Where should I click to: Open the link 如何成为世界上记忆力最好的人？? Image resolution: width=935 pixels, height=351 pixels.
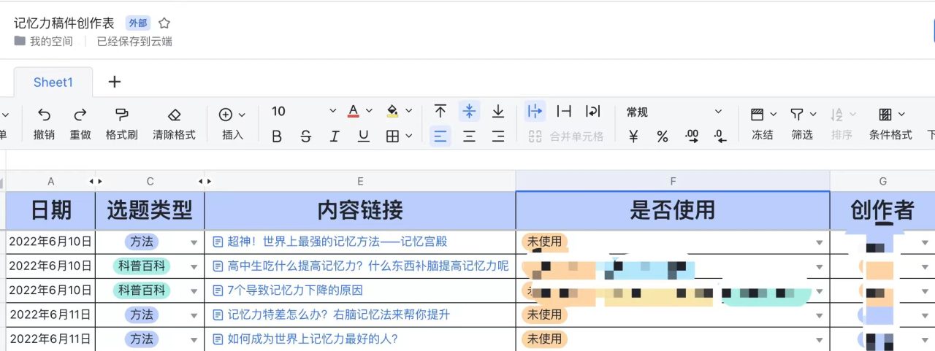point(313,339)
